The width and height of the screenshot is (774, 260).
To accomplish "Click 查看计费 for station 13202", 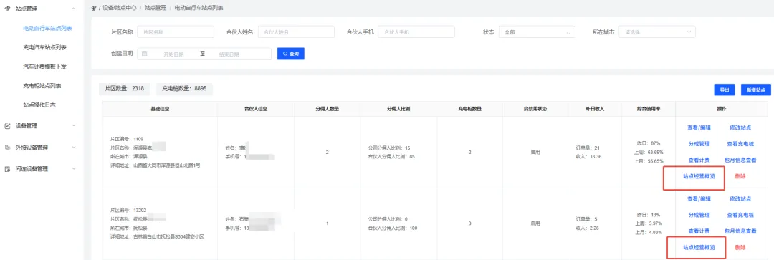I will (699, 231).
